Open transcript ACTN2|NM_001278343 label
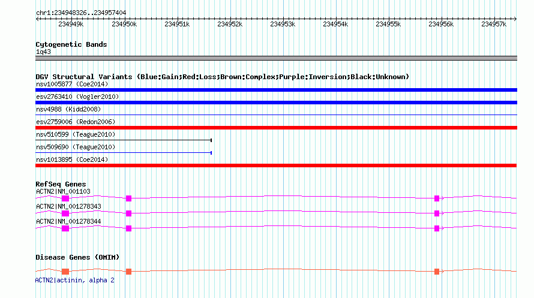The image size is (534, 298). point(68,206)
